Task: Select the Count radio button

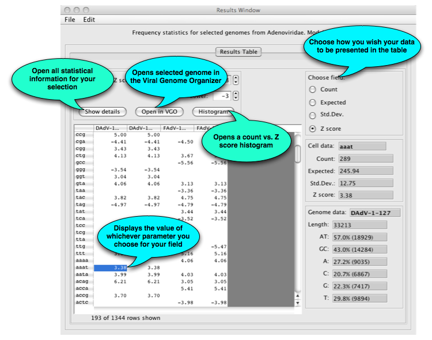Action: click(x=312, y=89)
